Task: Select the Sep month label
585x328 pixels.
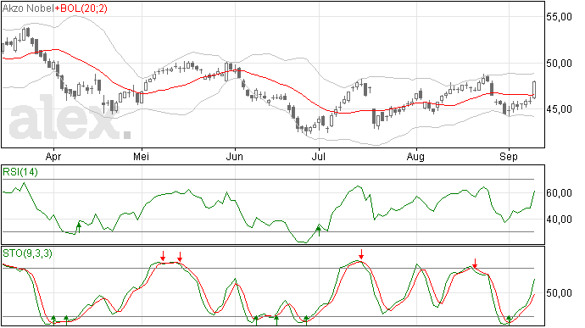Action: click(509, 156)
